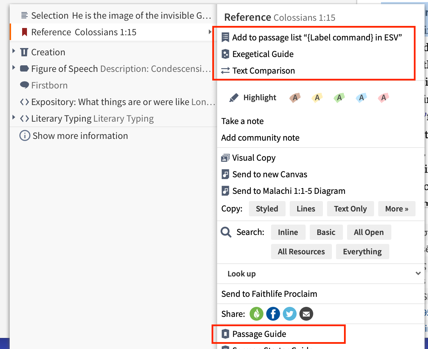Click the Literary Typing row text
Image resolution: width=428 pixels, height=349 pixels.
coord(92,119)
